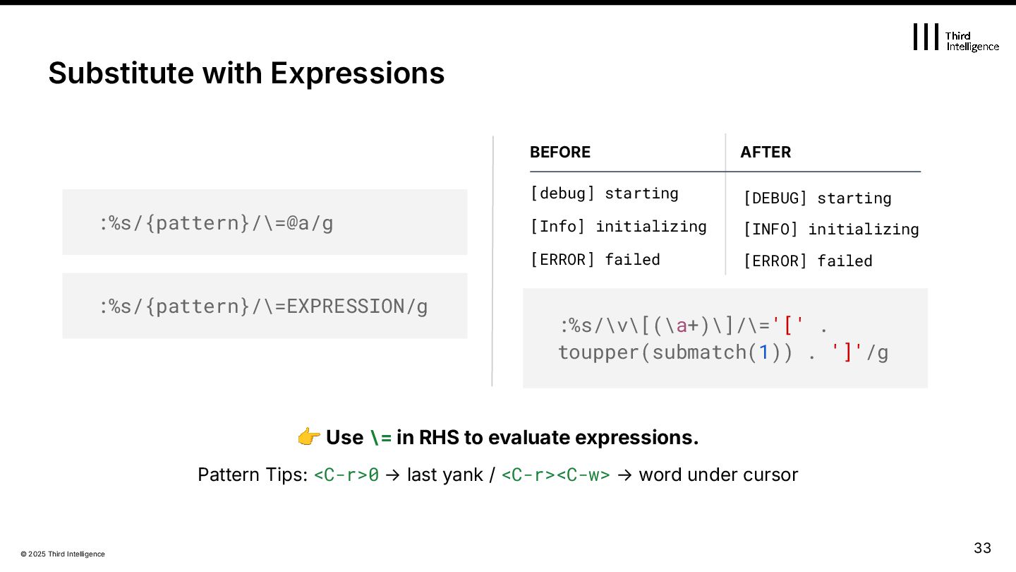Click the slide title 'Substitute with Expressions'
Image resolution: width=1016 pixels, height=572 pixels.
tap(246, 73)
